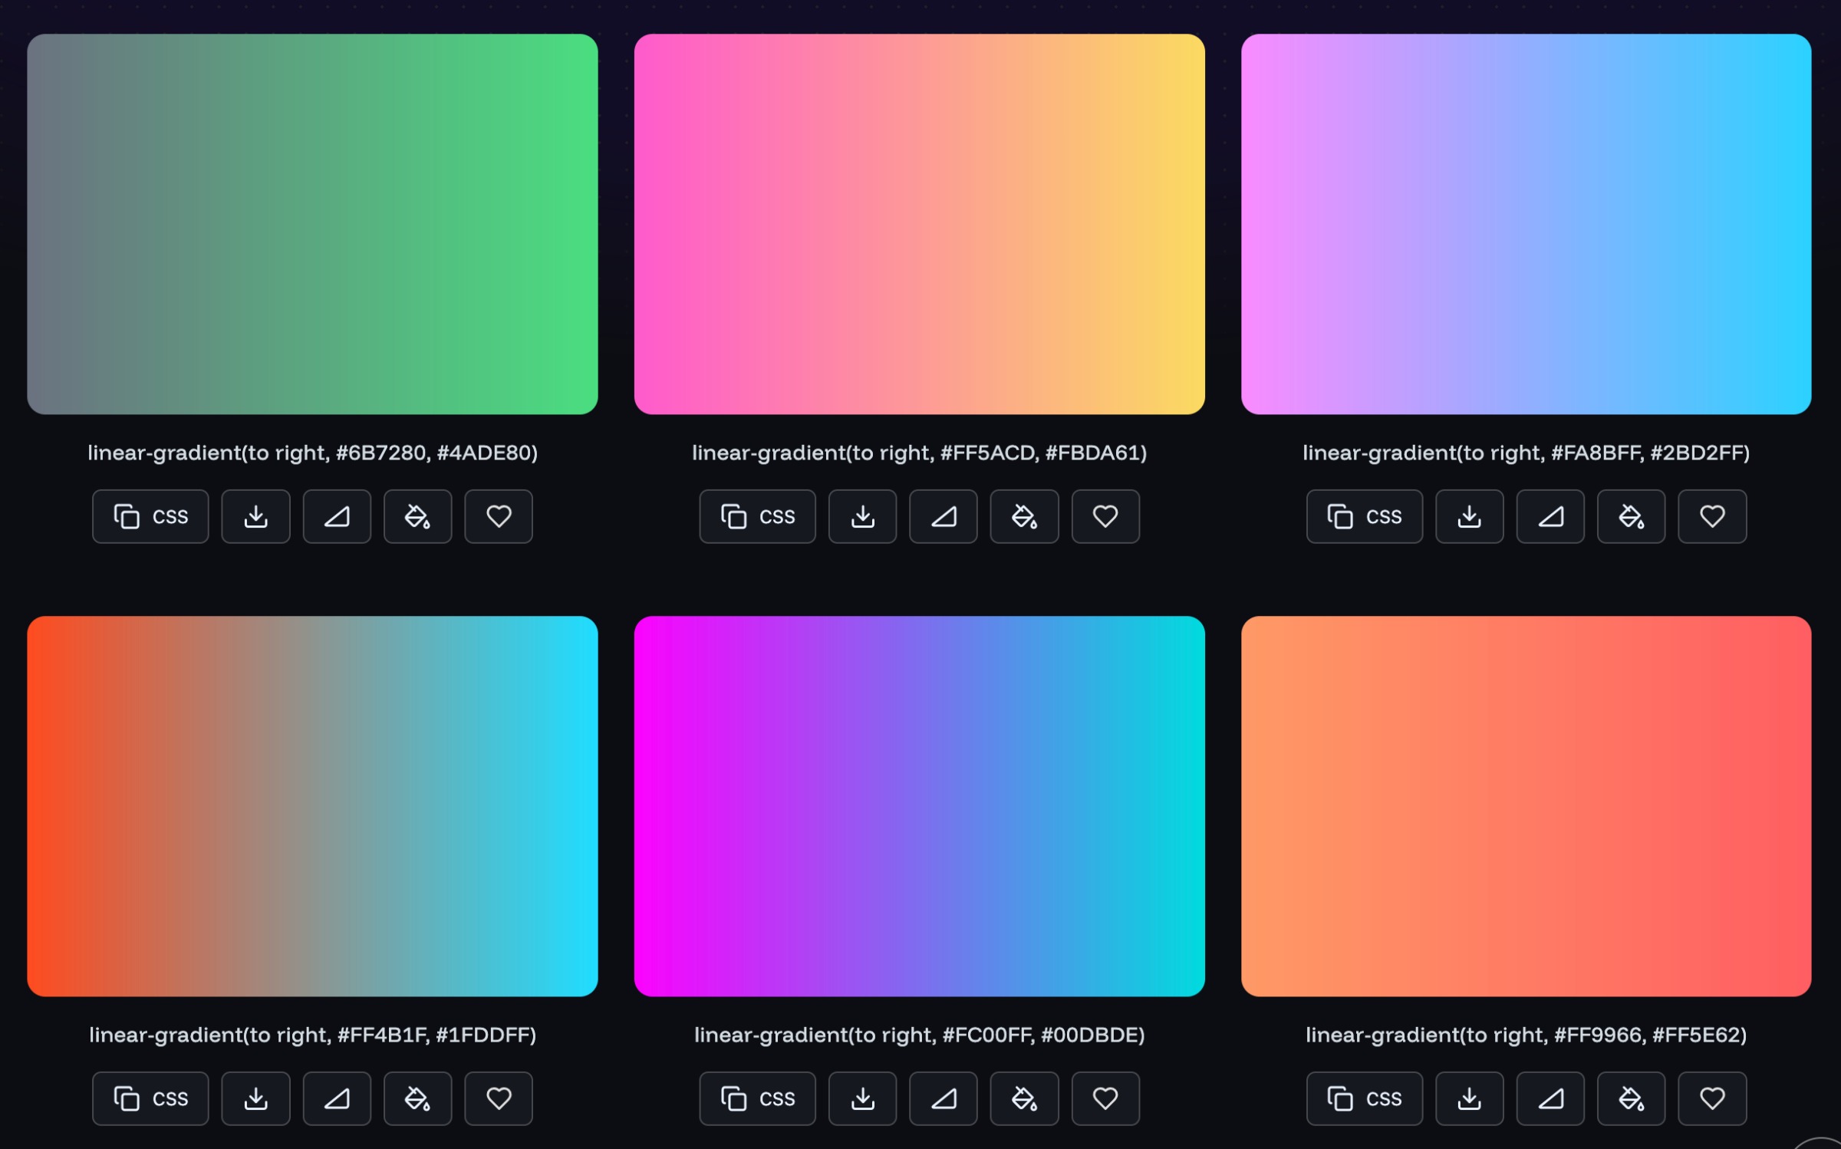Download the #FF5ACD to #FBDA61 gradient image
Image resolution: width=1841 pixels, height=1149 pixels.
pyautogui.click(x=862, y=516)
